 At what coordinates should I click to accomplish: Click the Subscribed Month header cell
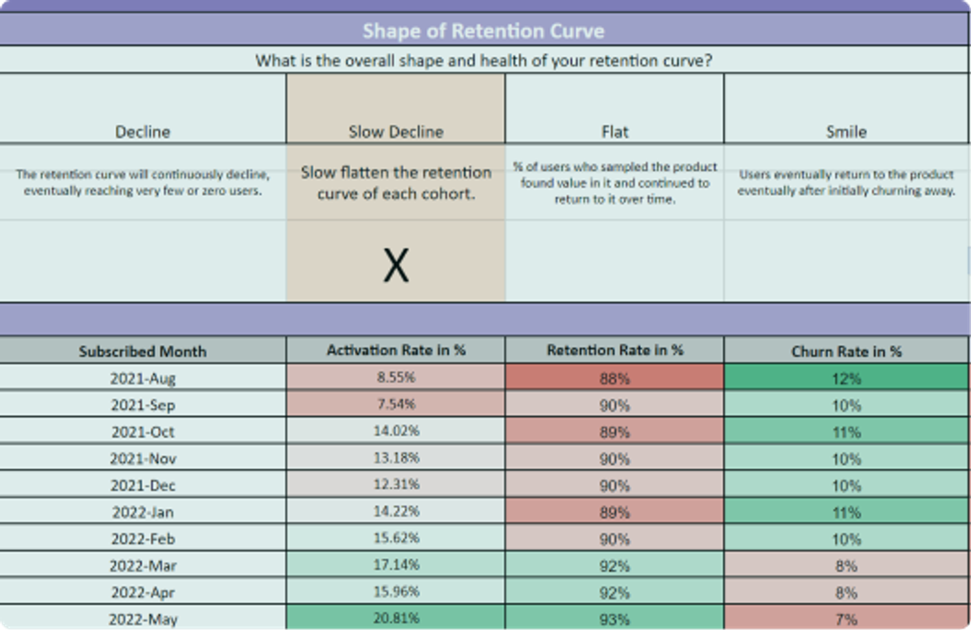[x=142, y=351]
